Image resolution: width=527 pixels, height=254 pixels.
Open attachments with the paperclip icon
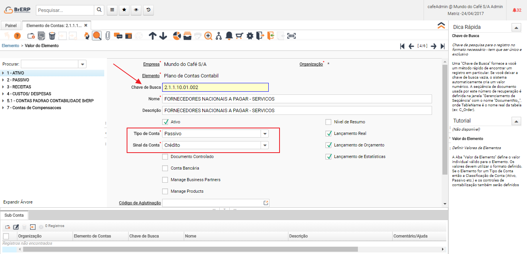[x=107, y=36]
